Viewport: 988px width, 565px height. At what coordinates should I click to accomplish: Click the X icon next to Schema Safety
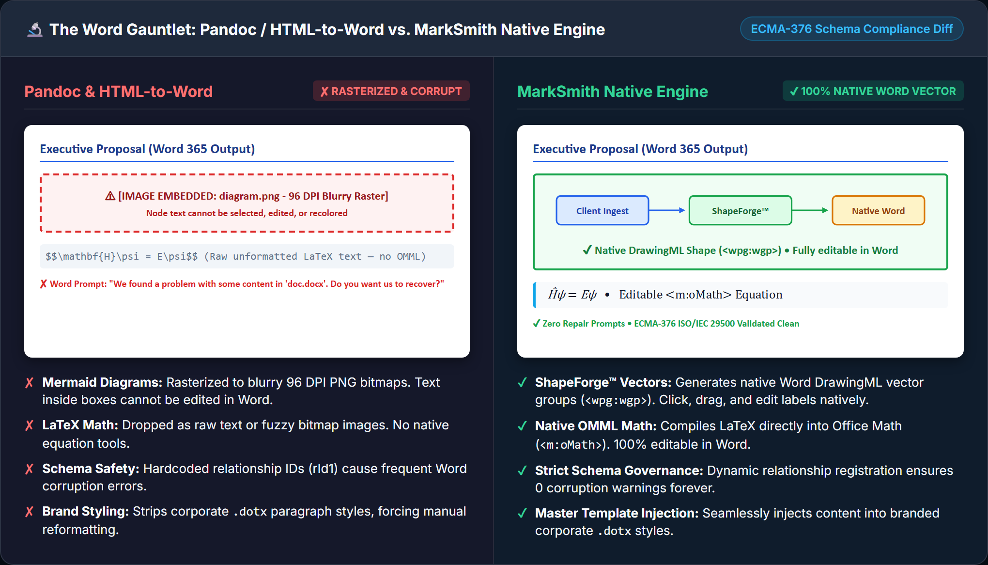click(x=30, y=469)
